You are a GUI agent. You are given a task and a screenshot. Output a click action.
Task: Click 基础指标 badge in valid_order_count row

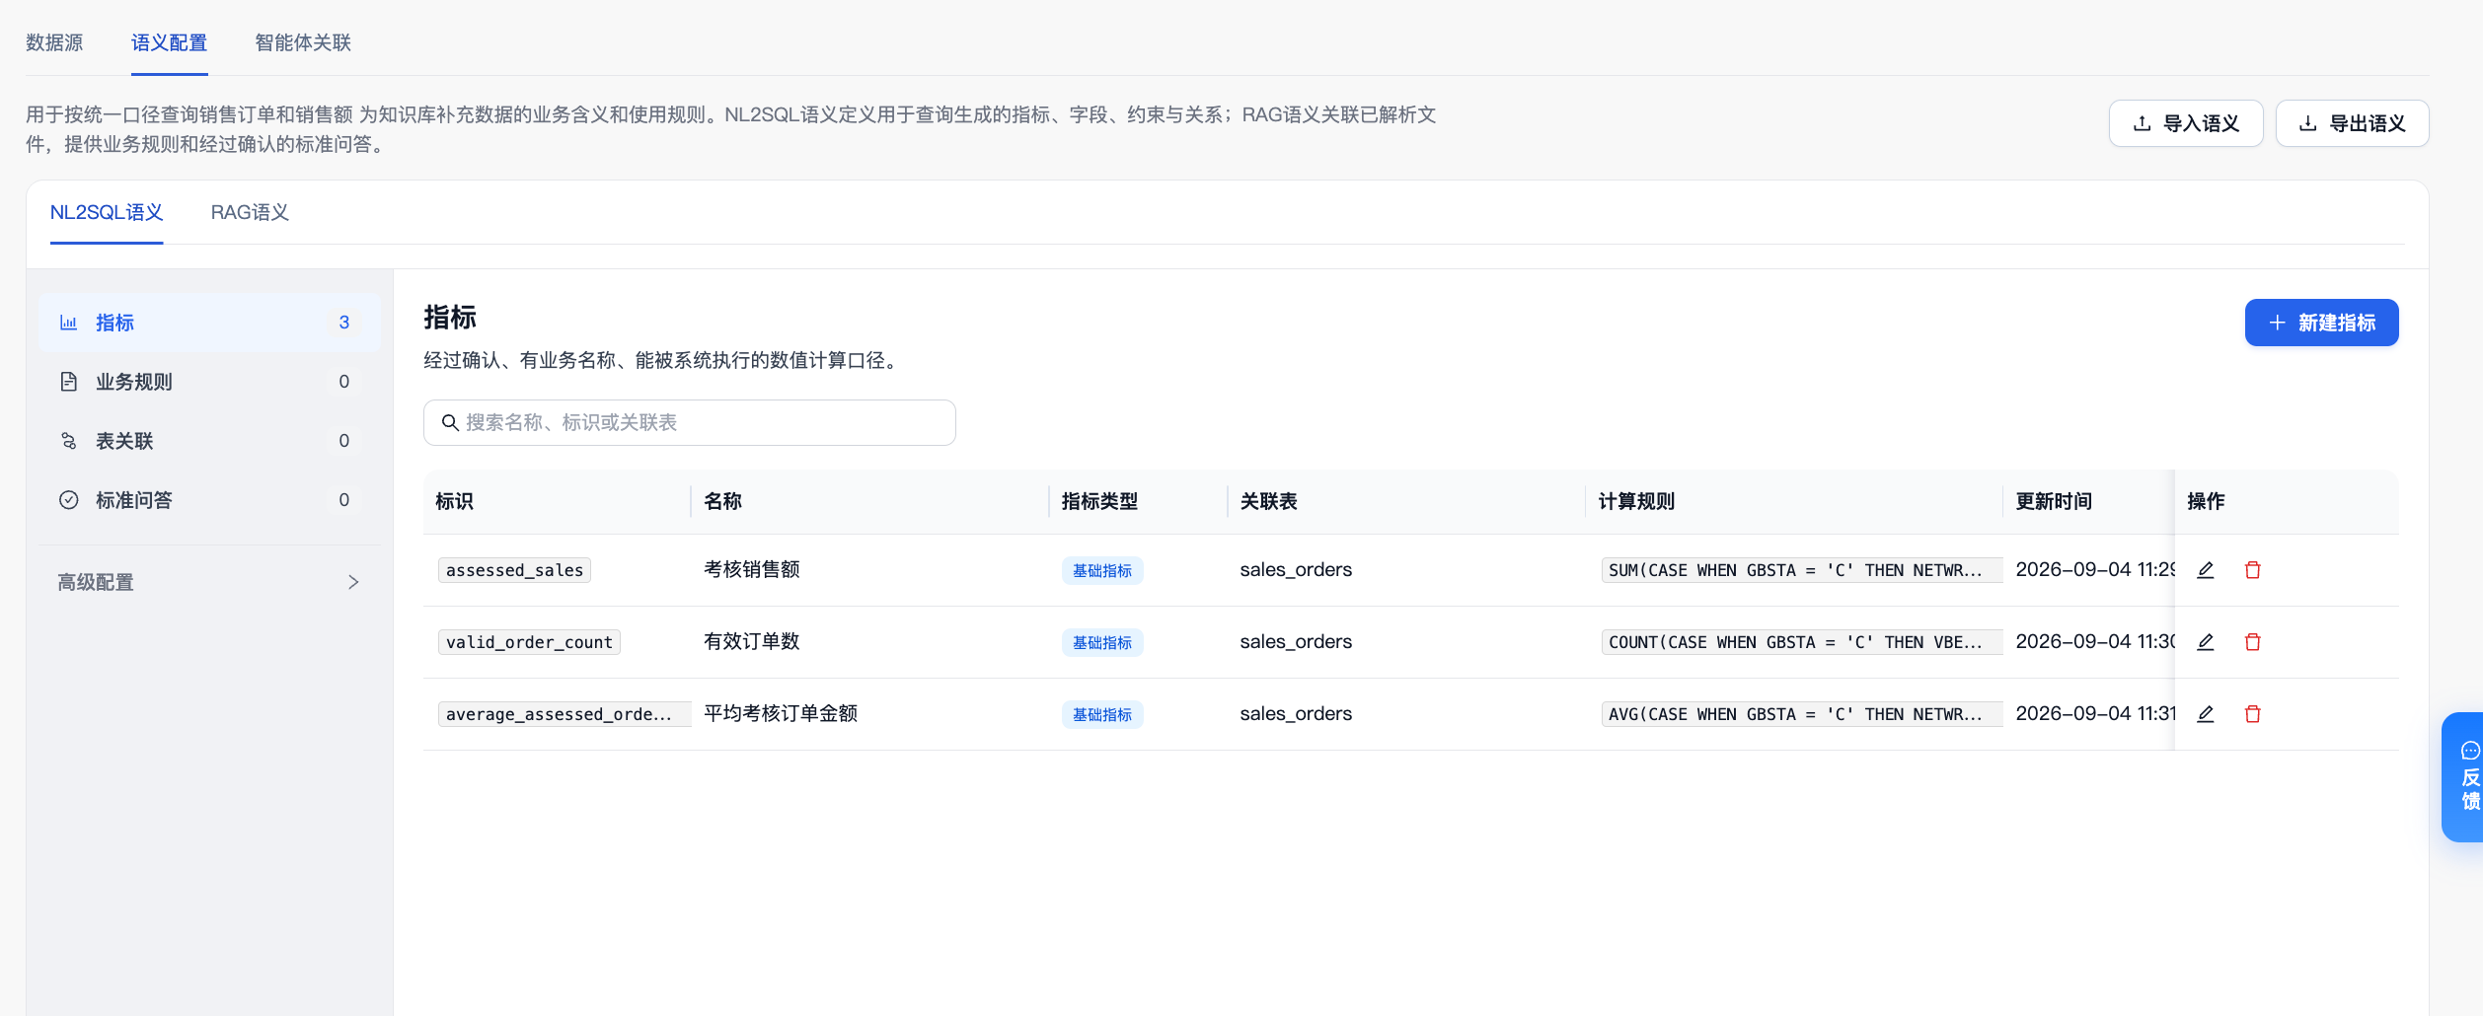(x=1102, y=642)
